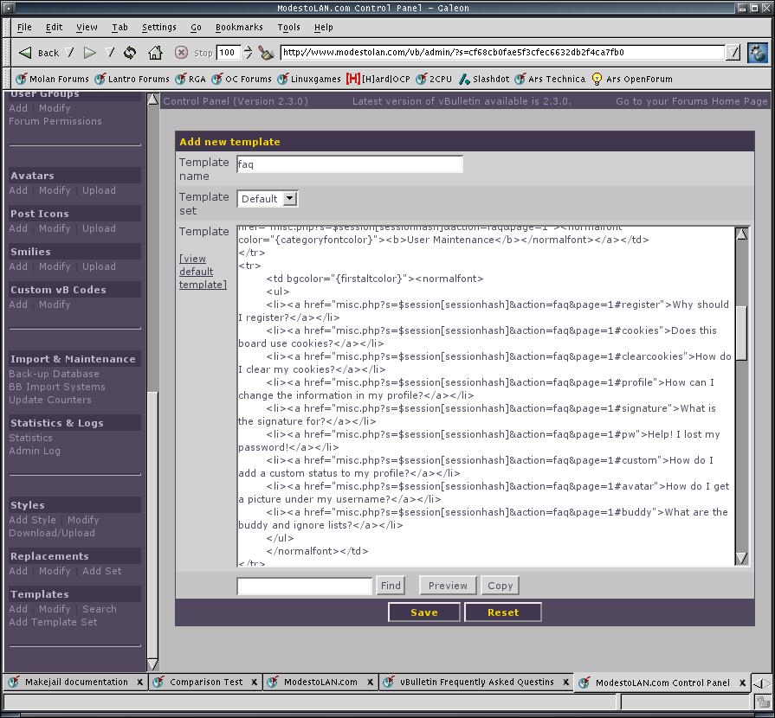775x718 pixels.
Task: Click the status bar icon at bottom-right corner
Action: click(x=764, y=702)
